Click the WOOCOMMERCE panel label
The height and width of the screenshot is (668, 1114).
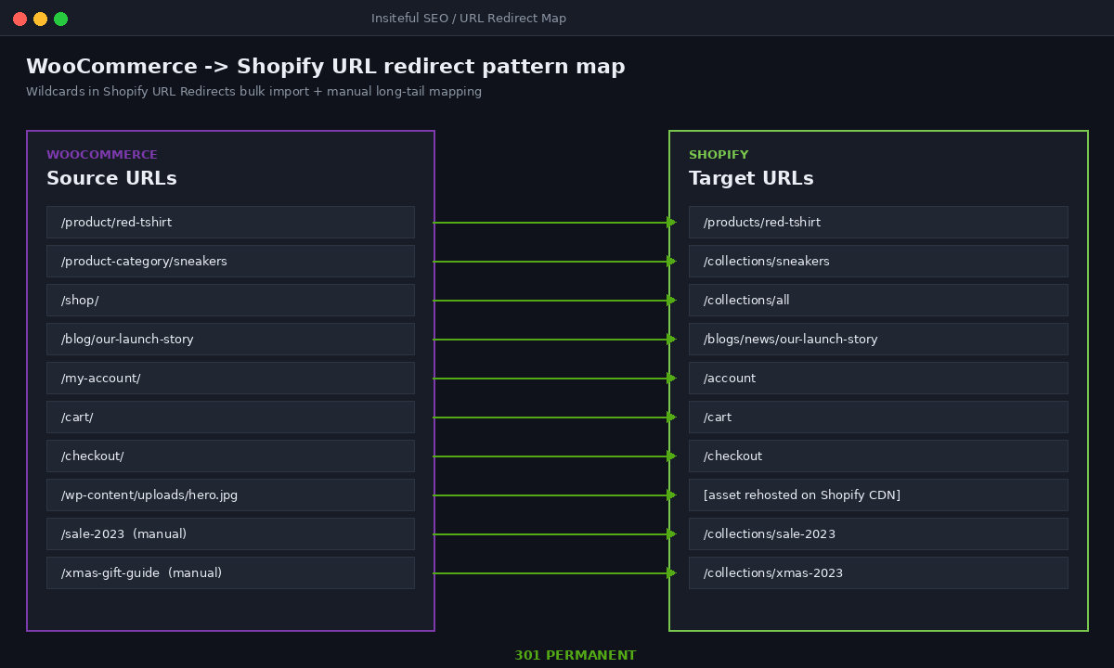point(102,155)
